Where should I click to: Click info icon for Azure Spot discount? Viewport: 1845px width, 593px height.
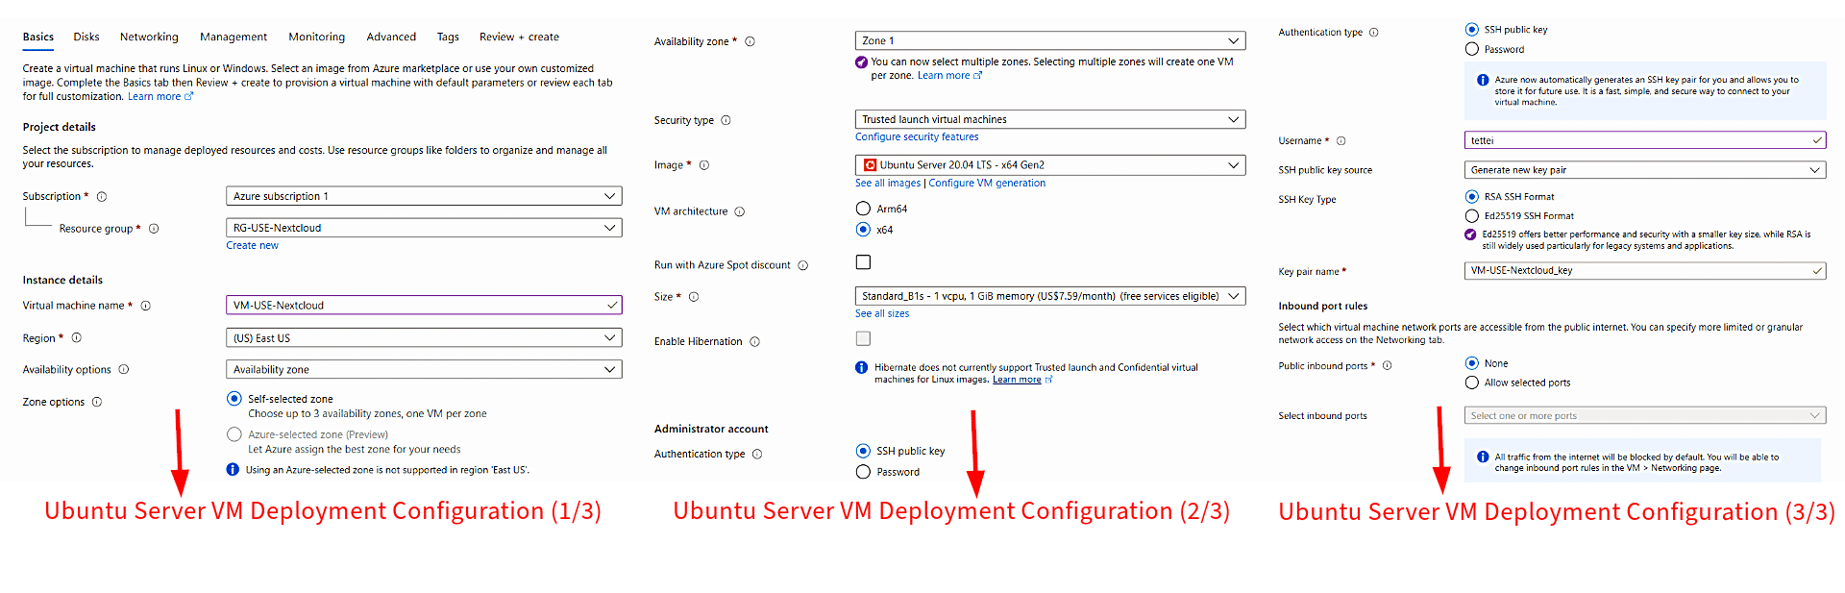(x=803, y=265)
